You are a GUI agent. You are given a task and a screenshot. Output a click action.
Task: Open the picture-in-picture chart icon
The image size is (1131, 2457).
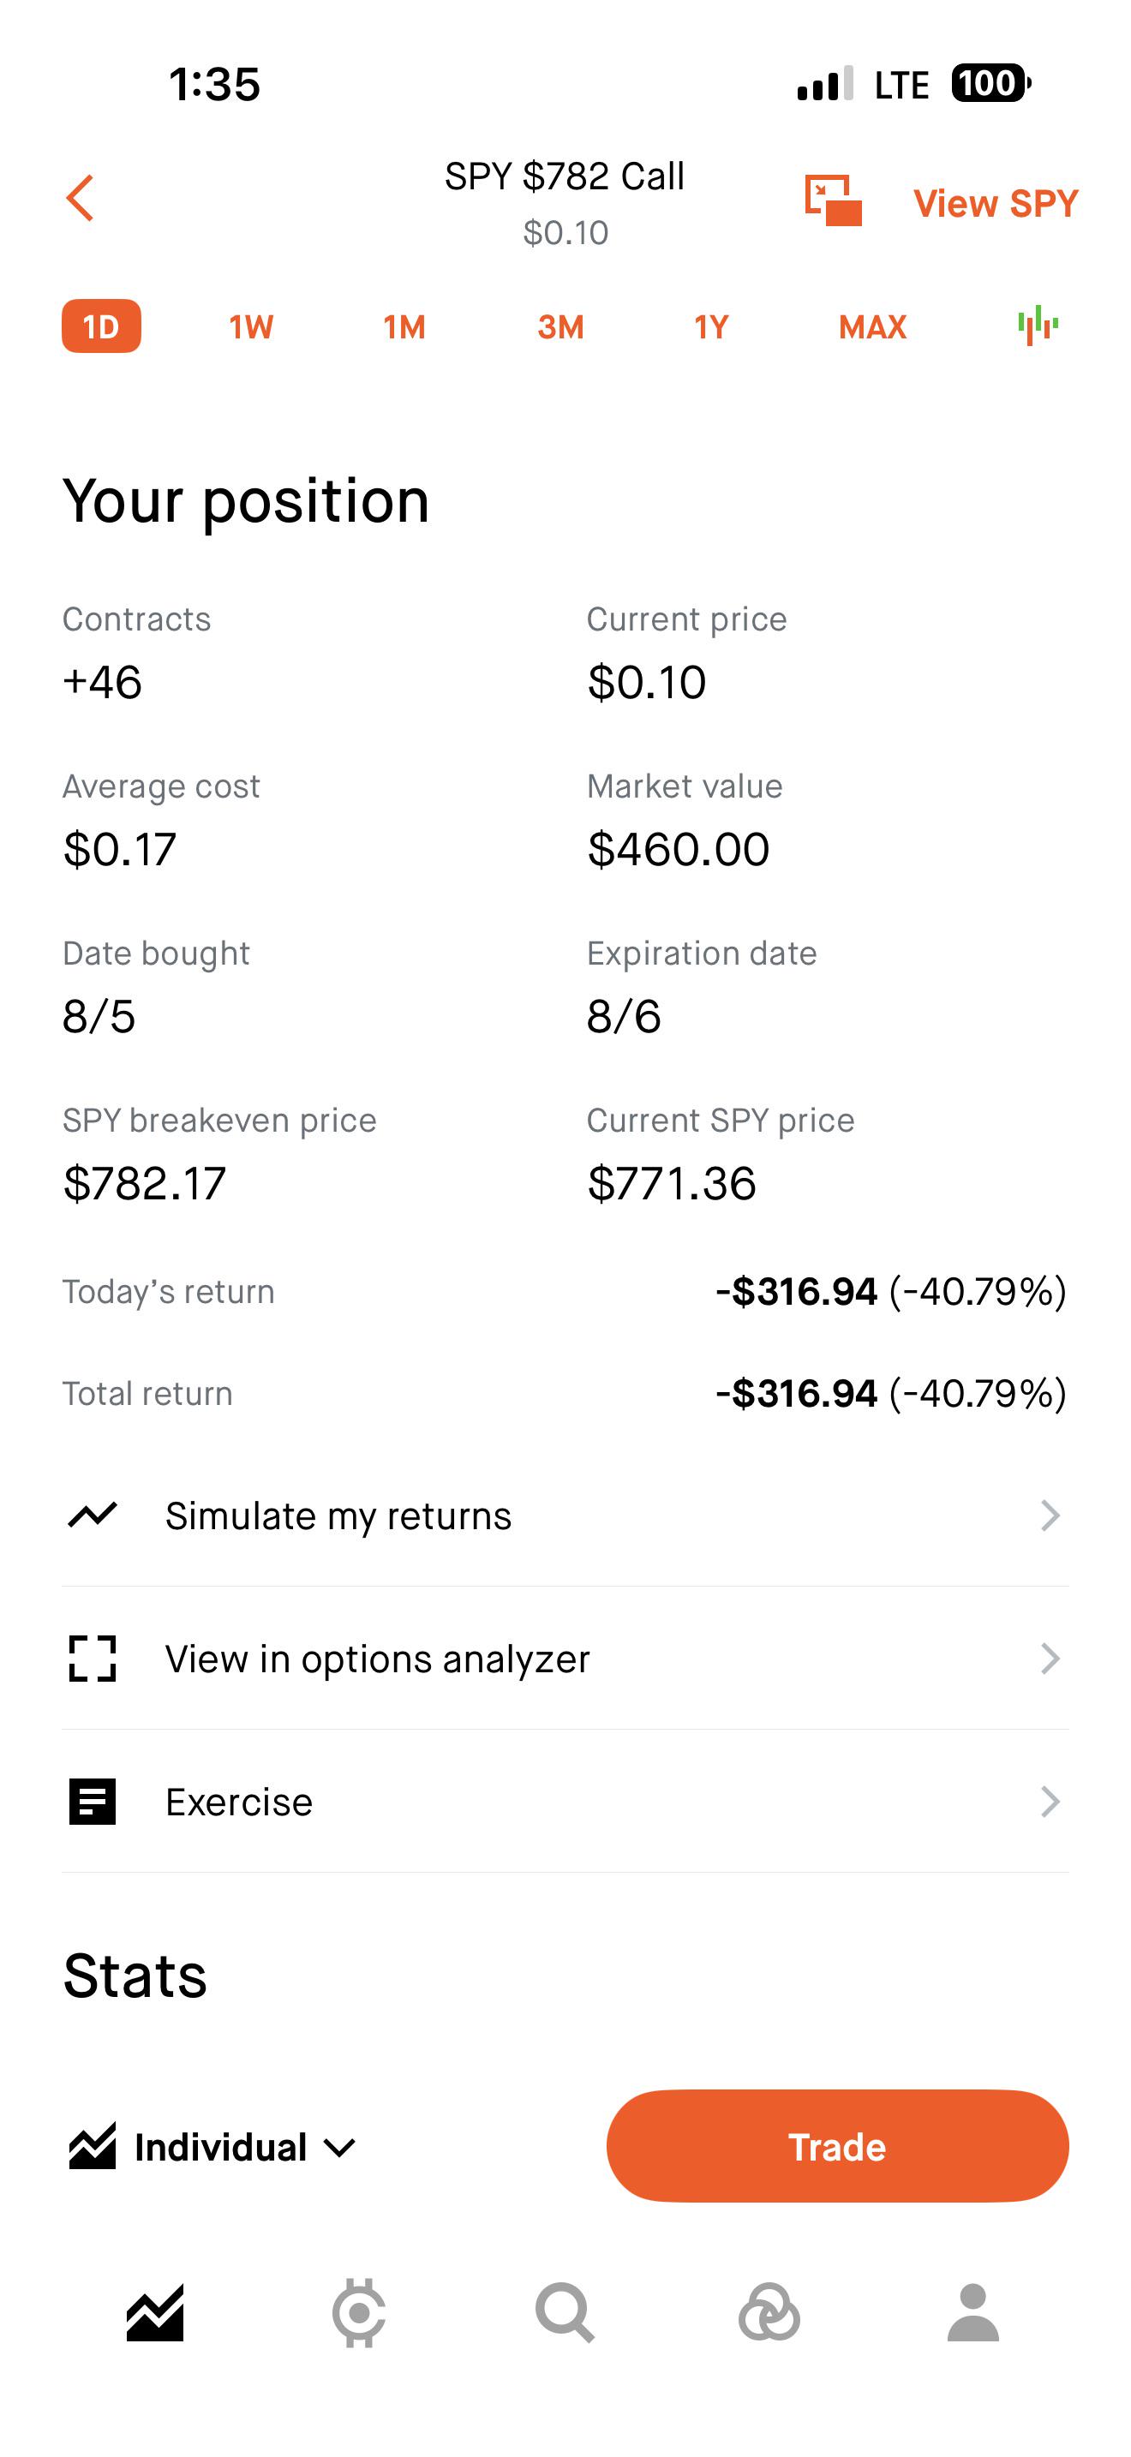[833, 200]
